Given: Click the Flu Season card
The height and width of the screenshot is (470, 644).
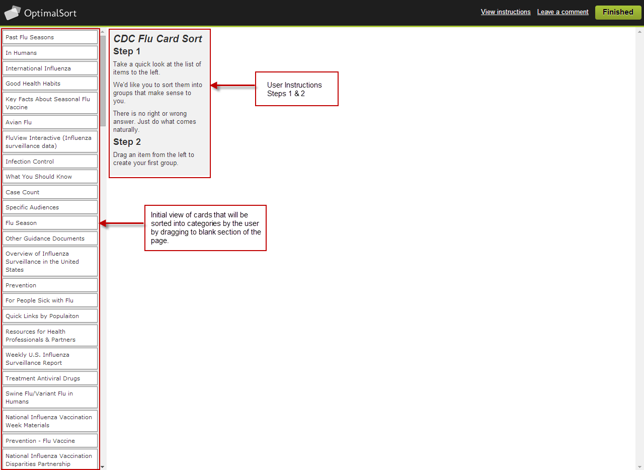Looking at the screenshot, I should tap(50, 223).
